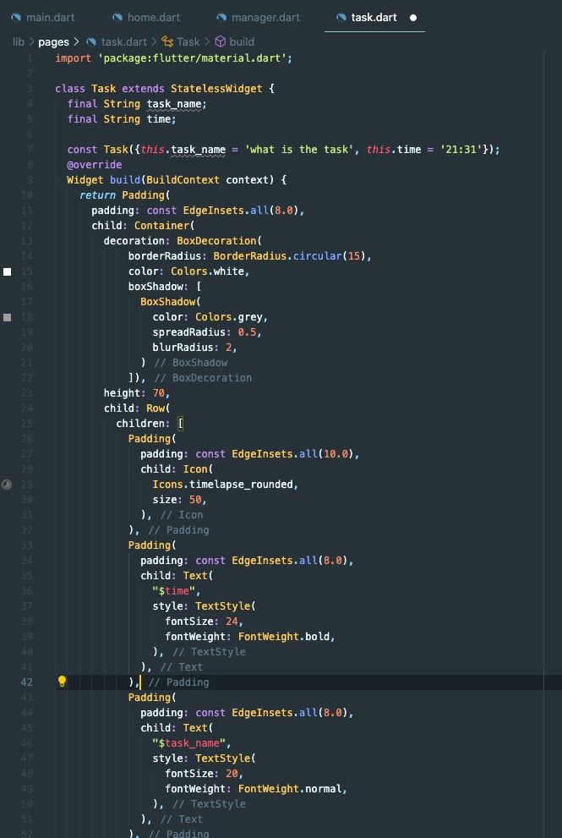Open the lightbulb quick-fix on line 42
The height and width of the screenshot is (838, 562).
pyautogui.click(x=62, y=682)
